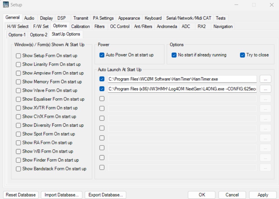Click browse button for HamTimer.exe path

coord(265,79)
